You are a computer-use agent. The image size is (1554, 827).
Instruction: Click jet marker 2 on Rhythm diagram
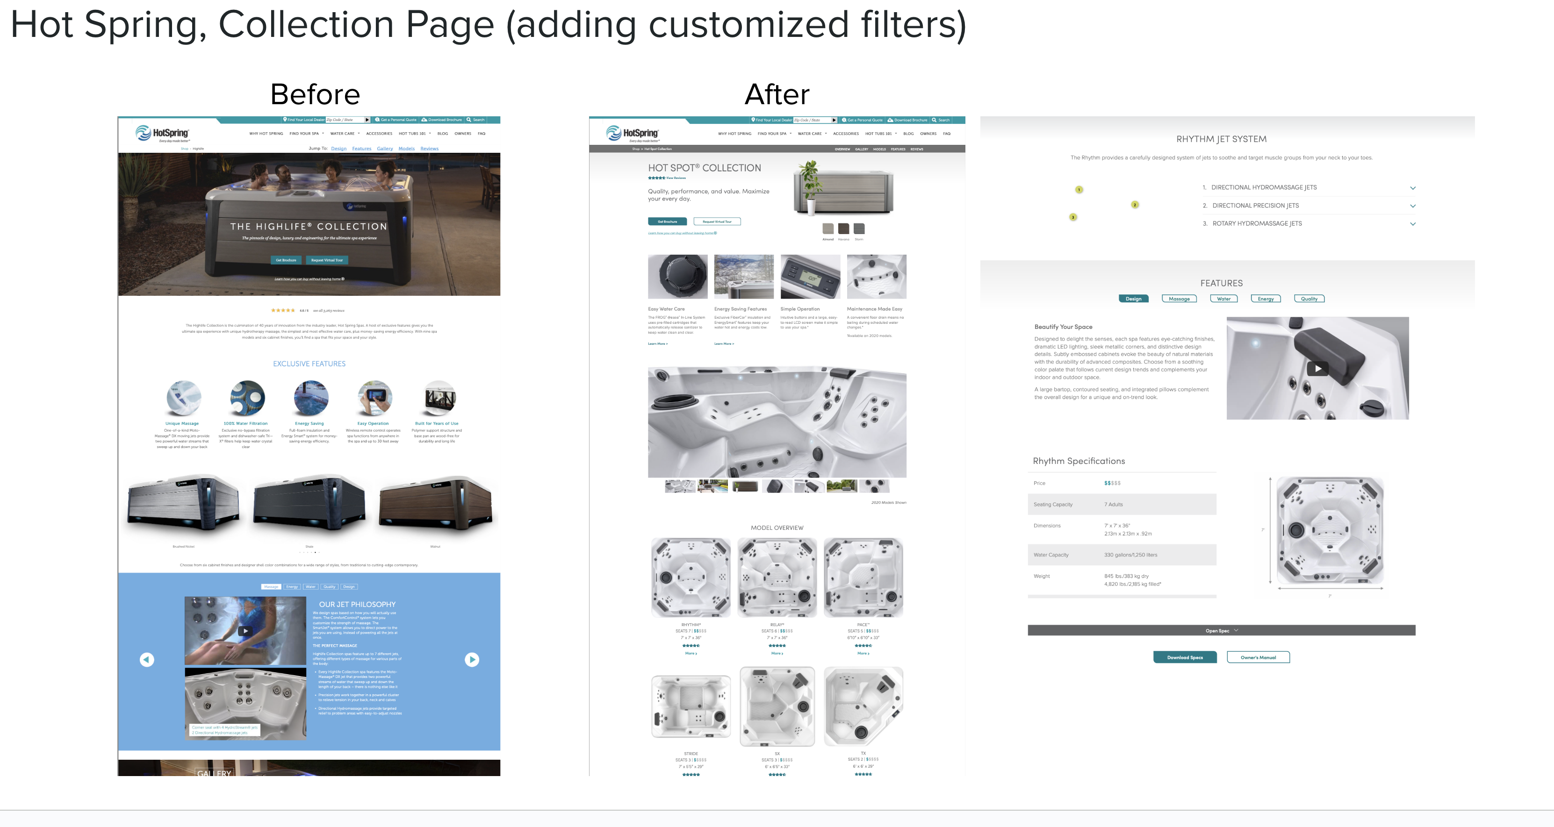coord(1135,204)
